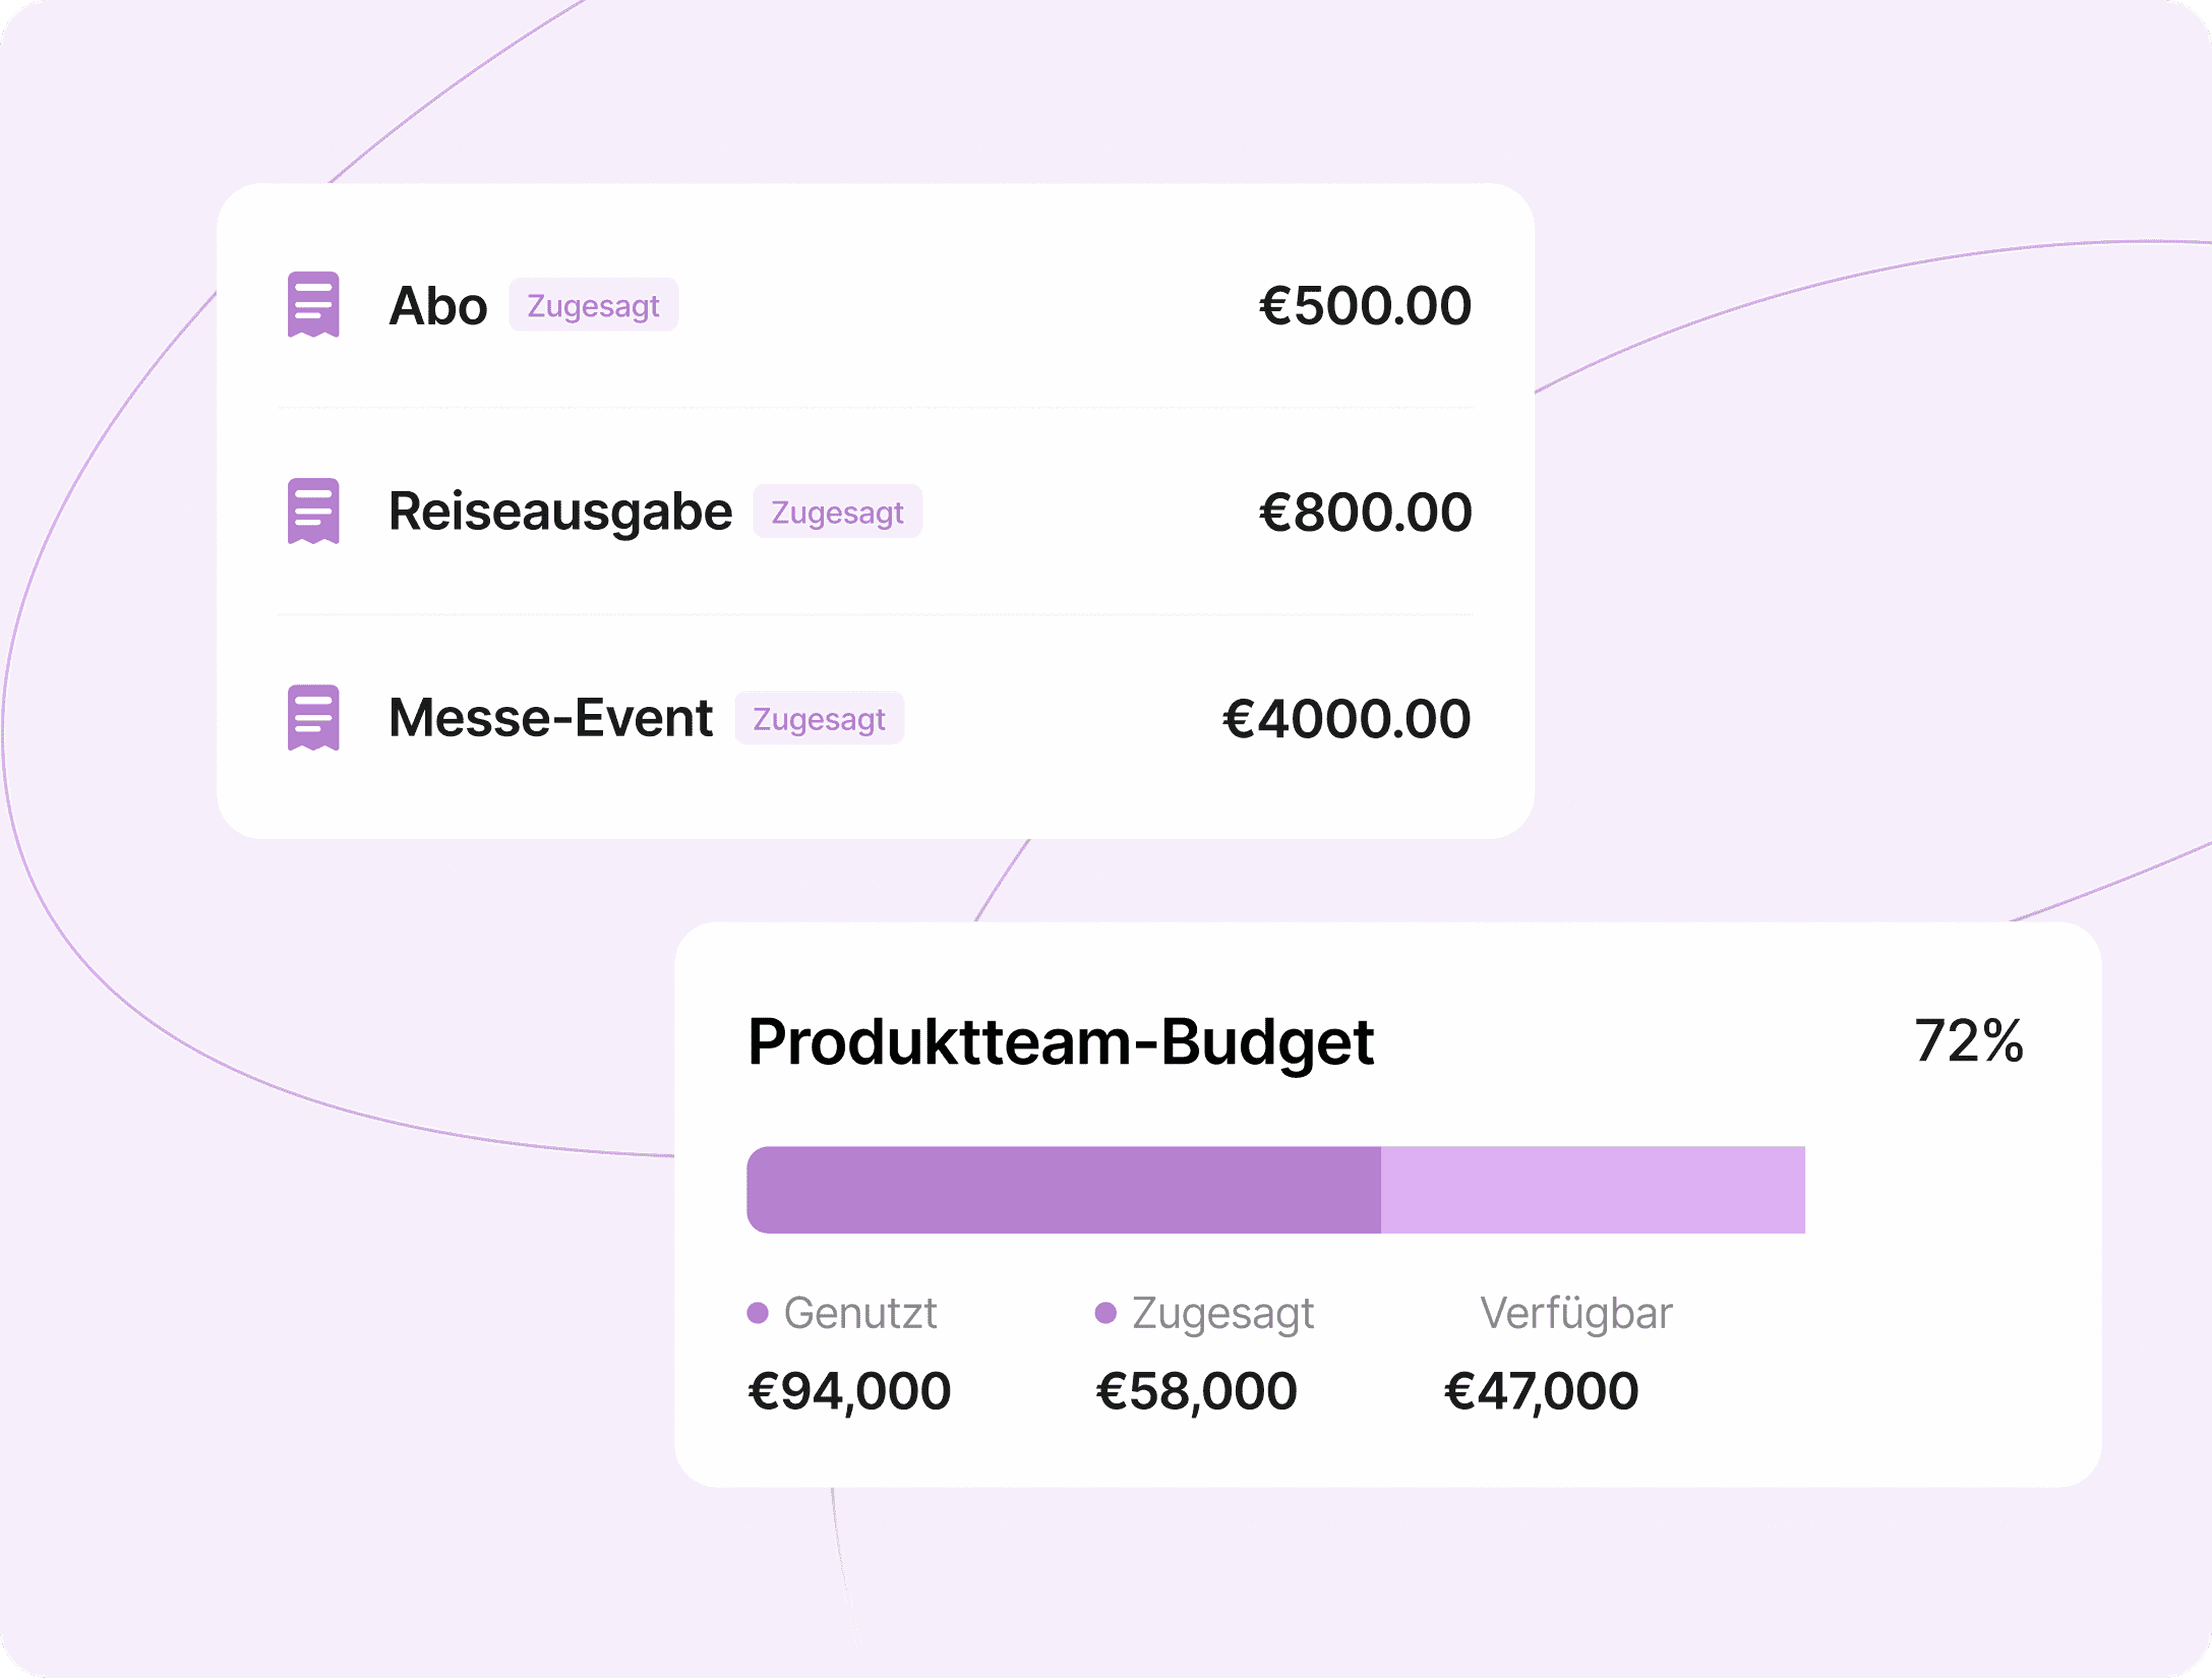Click the Produktteam-Budget heading

pyautogui.click(x=1061, y=1043)
